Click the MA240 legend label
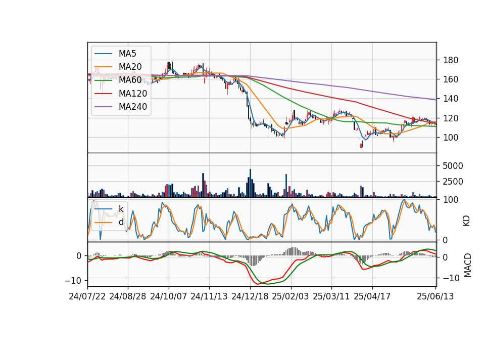The height and width of the screenshot is (349, 485). point(133,107)
